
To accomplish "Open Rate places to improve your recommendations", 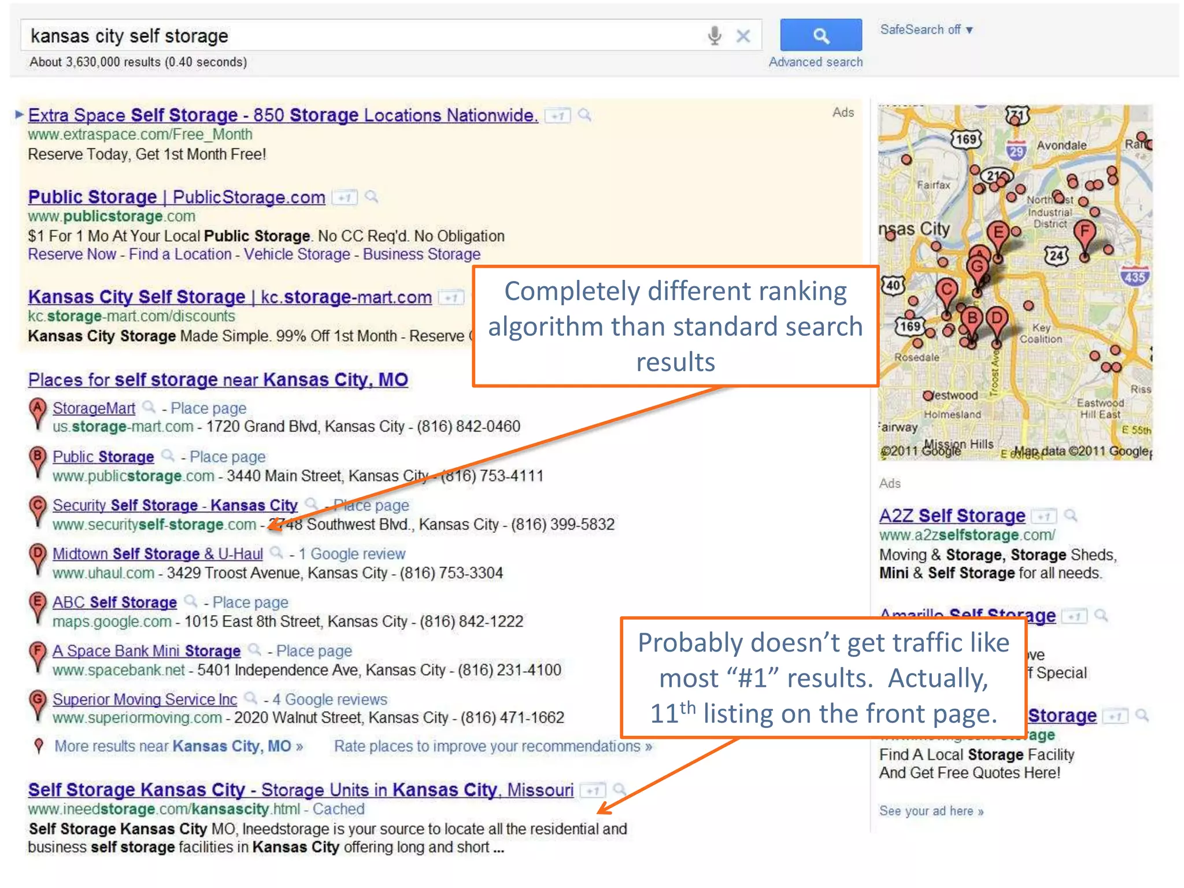I will (x=493, y=746).
